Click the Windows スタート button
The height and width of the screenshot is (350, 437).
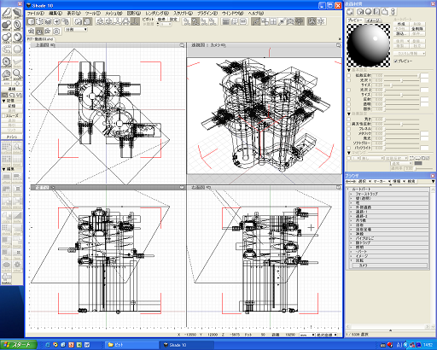19,345
